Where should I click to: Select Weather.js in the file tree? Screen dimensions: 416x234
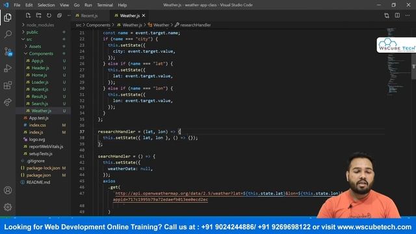click(43, 111)
